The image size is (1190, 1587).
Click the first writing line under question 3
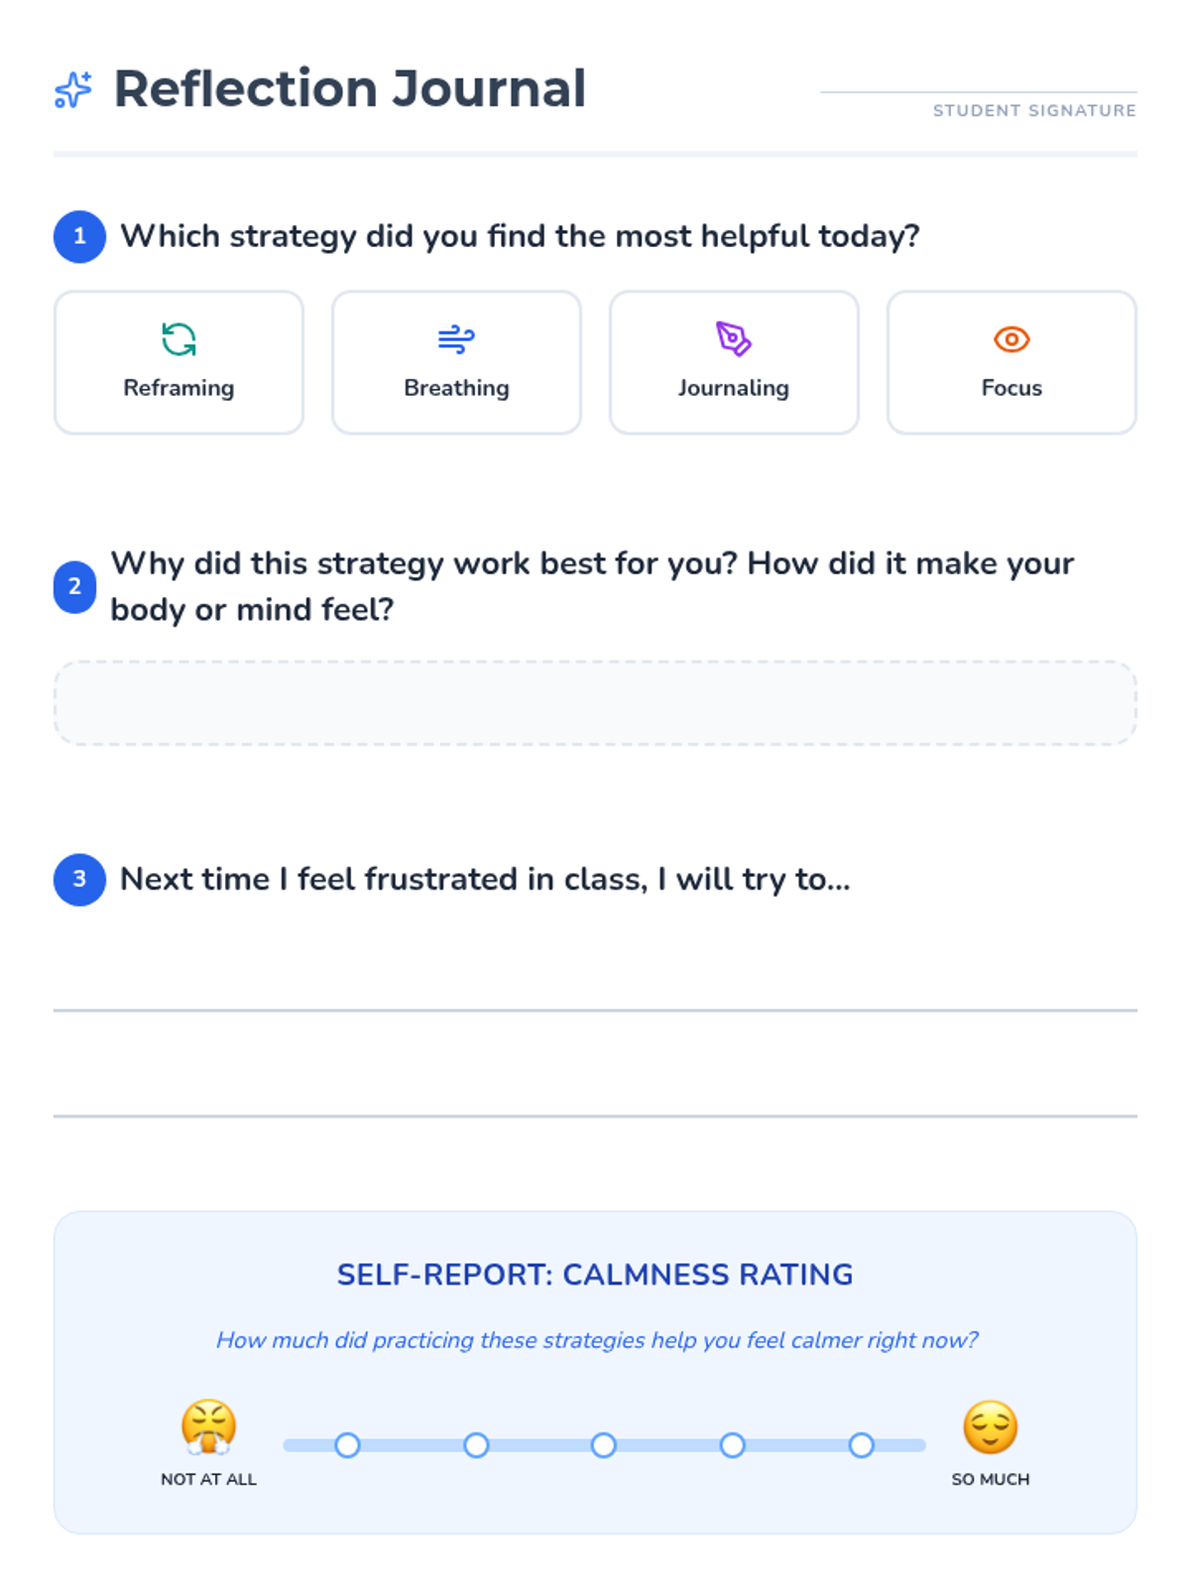pyautogui.click(x=595, y=1011)
